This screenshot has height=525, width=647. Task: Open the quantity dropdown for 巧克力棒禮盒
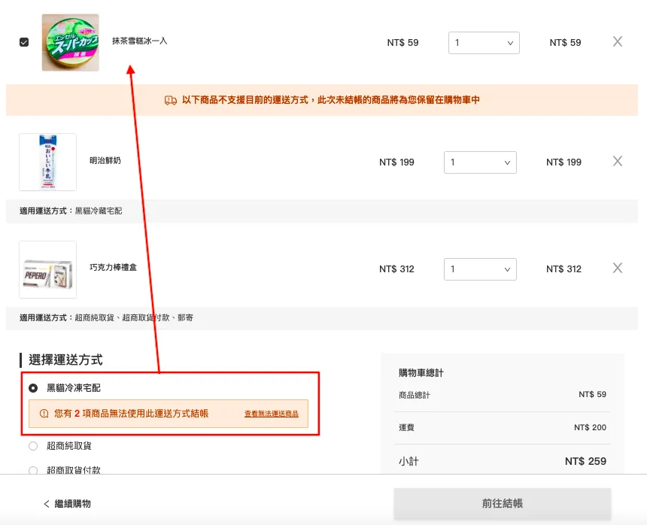click(480, 269)
